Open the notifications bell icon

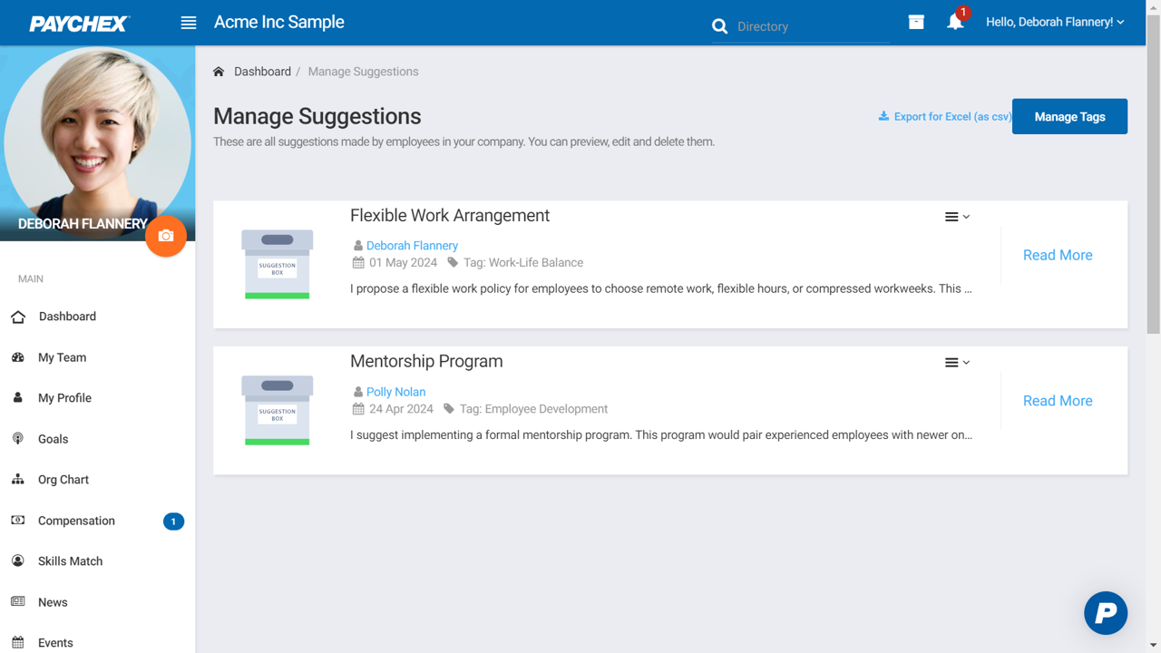pyautogui.click(x=955, y=22)
